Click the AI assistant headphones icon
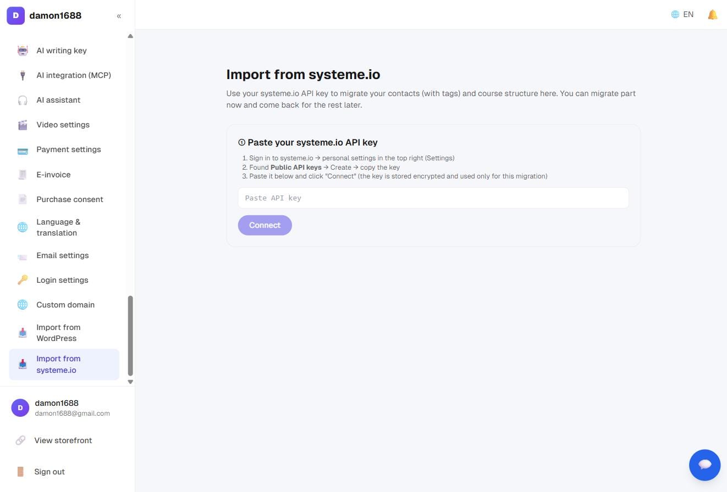The height and width of the screenshot is (492, 727). click(x=23, y=100)
